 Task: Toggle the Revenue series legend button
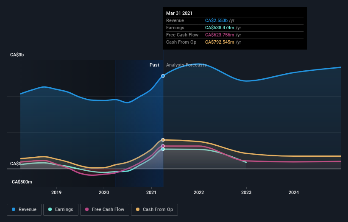point(24,210)
